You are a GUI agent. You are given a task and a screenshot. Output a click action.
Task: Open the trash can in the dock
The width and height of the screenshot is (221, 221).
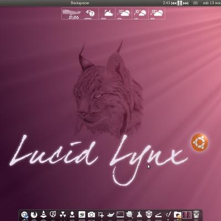(x=197, y=214)
